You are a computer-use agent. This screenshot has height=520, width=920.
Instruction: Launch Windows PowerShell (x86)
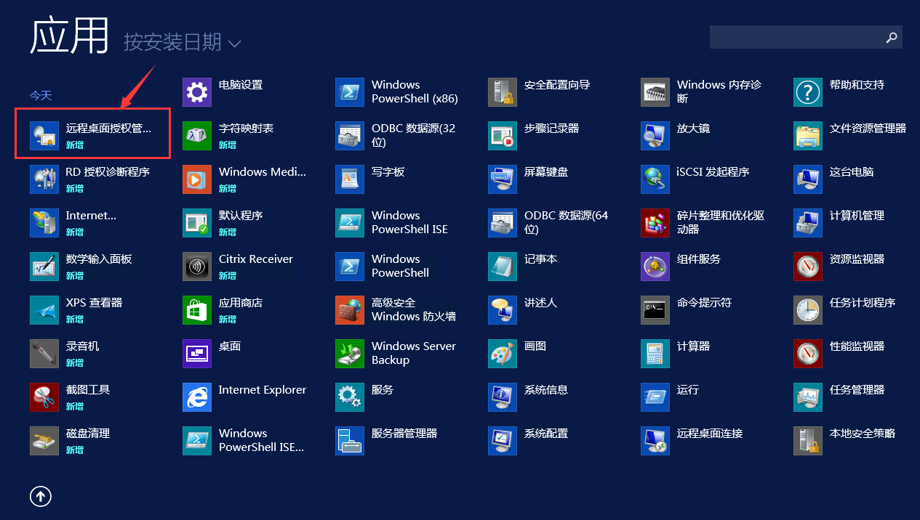tap(397, 92)
